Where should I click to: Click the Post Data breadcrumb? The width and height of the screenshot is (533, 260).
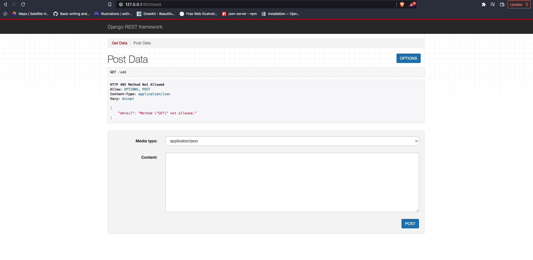142,43
